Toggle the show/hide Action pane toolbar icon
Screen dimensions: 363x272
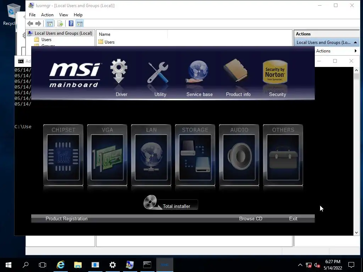click(80, 23)
